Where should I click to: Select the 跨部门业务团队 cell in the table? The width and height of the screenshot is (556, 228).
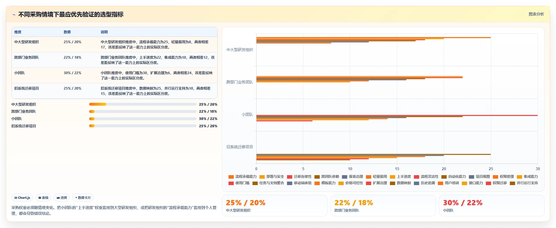[x=27, y=58]
